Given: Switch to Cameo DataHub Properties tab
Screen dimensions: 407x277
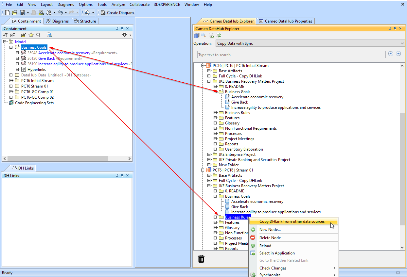Looking at the screenshot, I should (x=285, y=21).
